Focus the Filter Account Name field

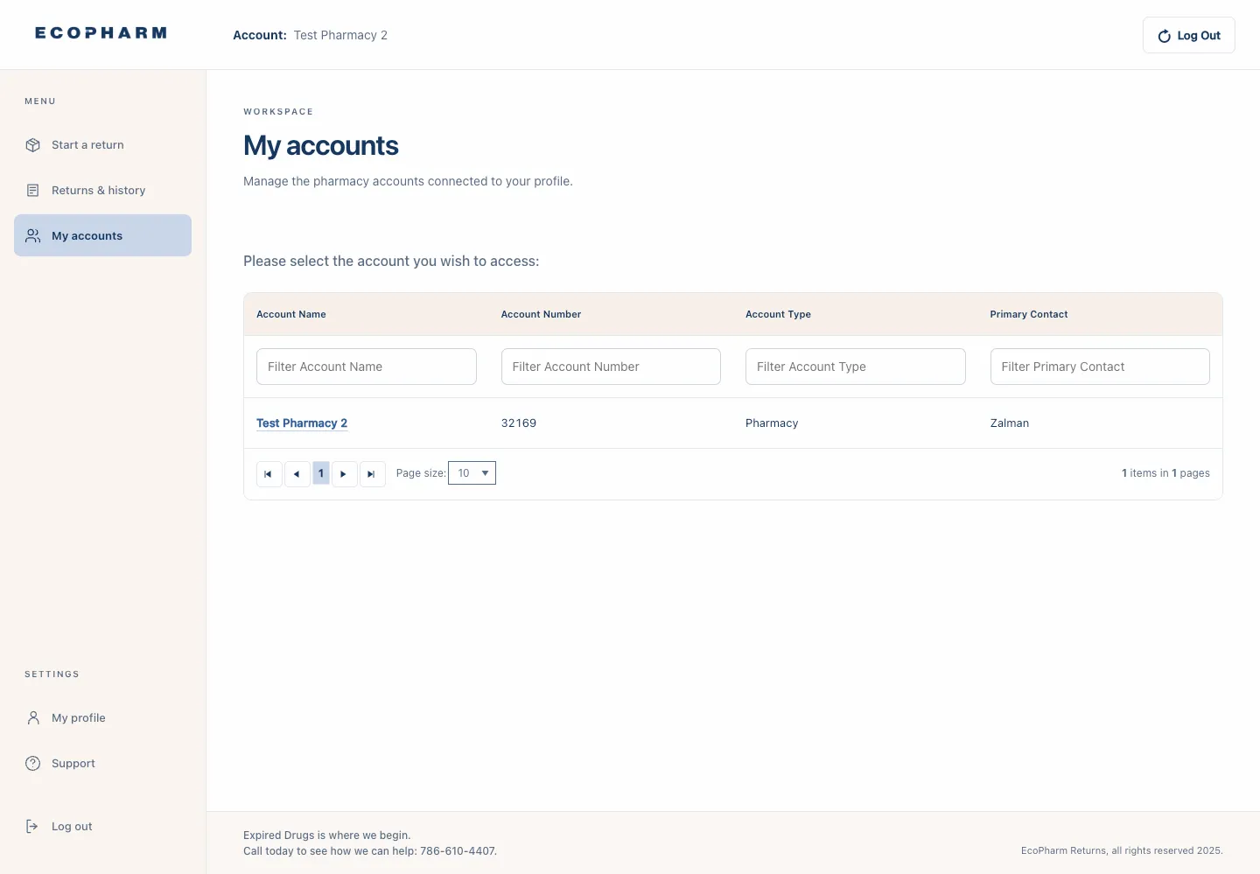click(x=367, y=367)
